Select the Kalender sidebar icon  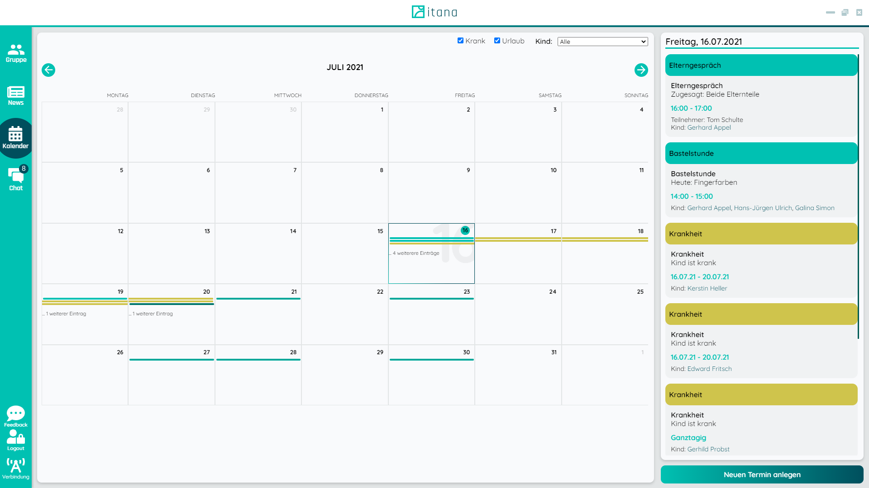click(15, 138)
